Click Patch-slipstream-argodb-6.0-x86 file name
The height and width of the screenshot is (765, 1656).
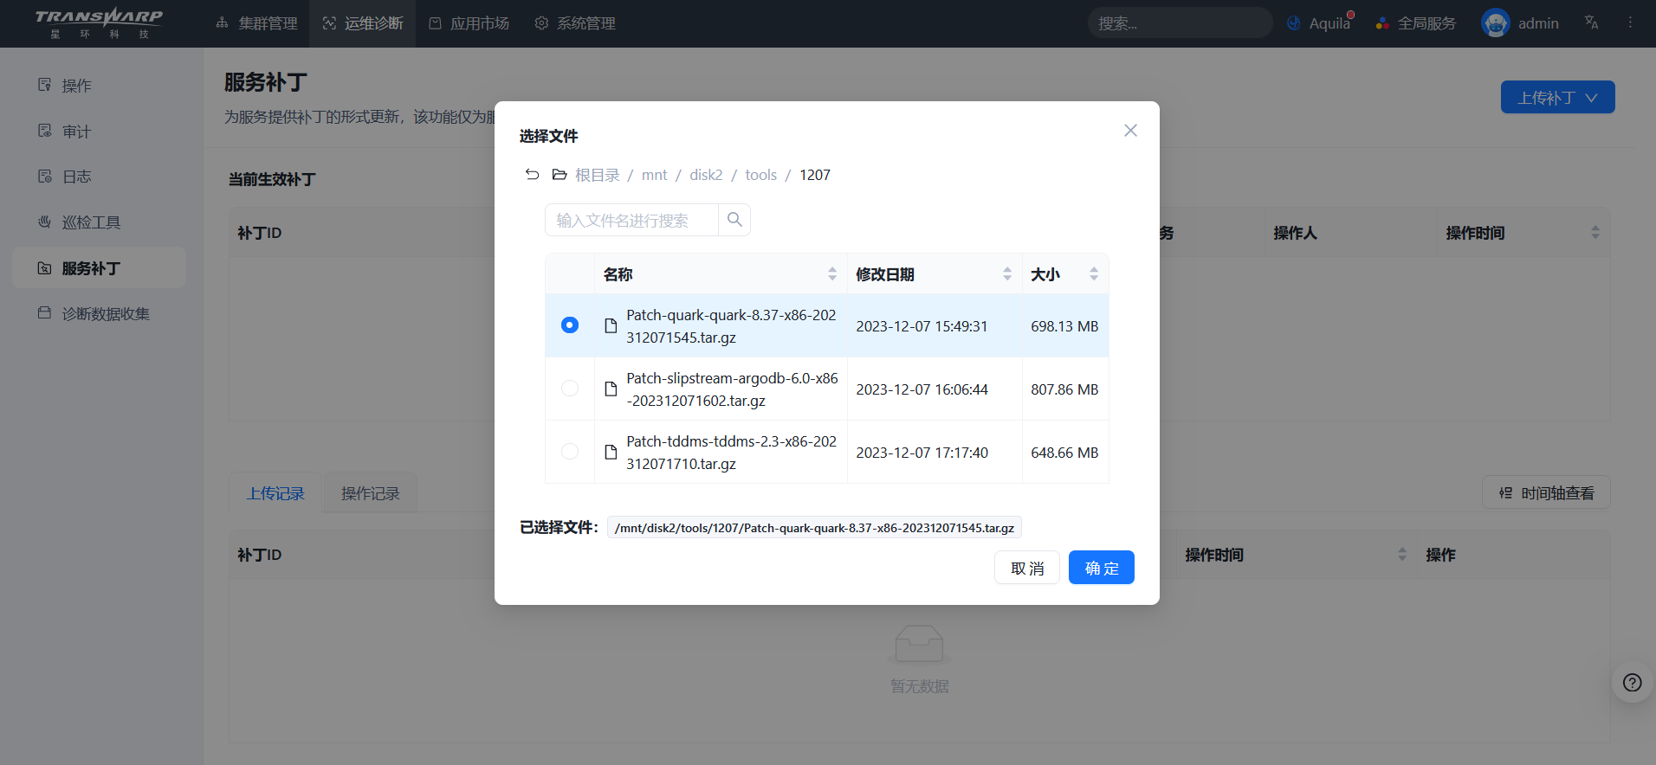coord(733,389)
